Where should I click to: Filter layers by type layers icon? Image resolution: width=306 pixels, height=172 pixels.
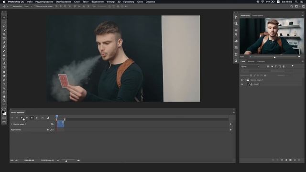[276, 66]
